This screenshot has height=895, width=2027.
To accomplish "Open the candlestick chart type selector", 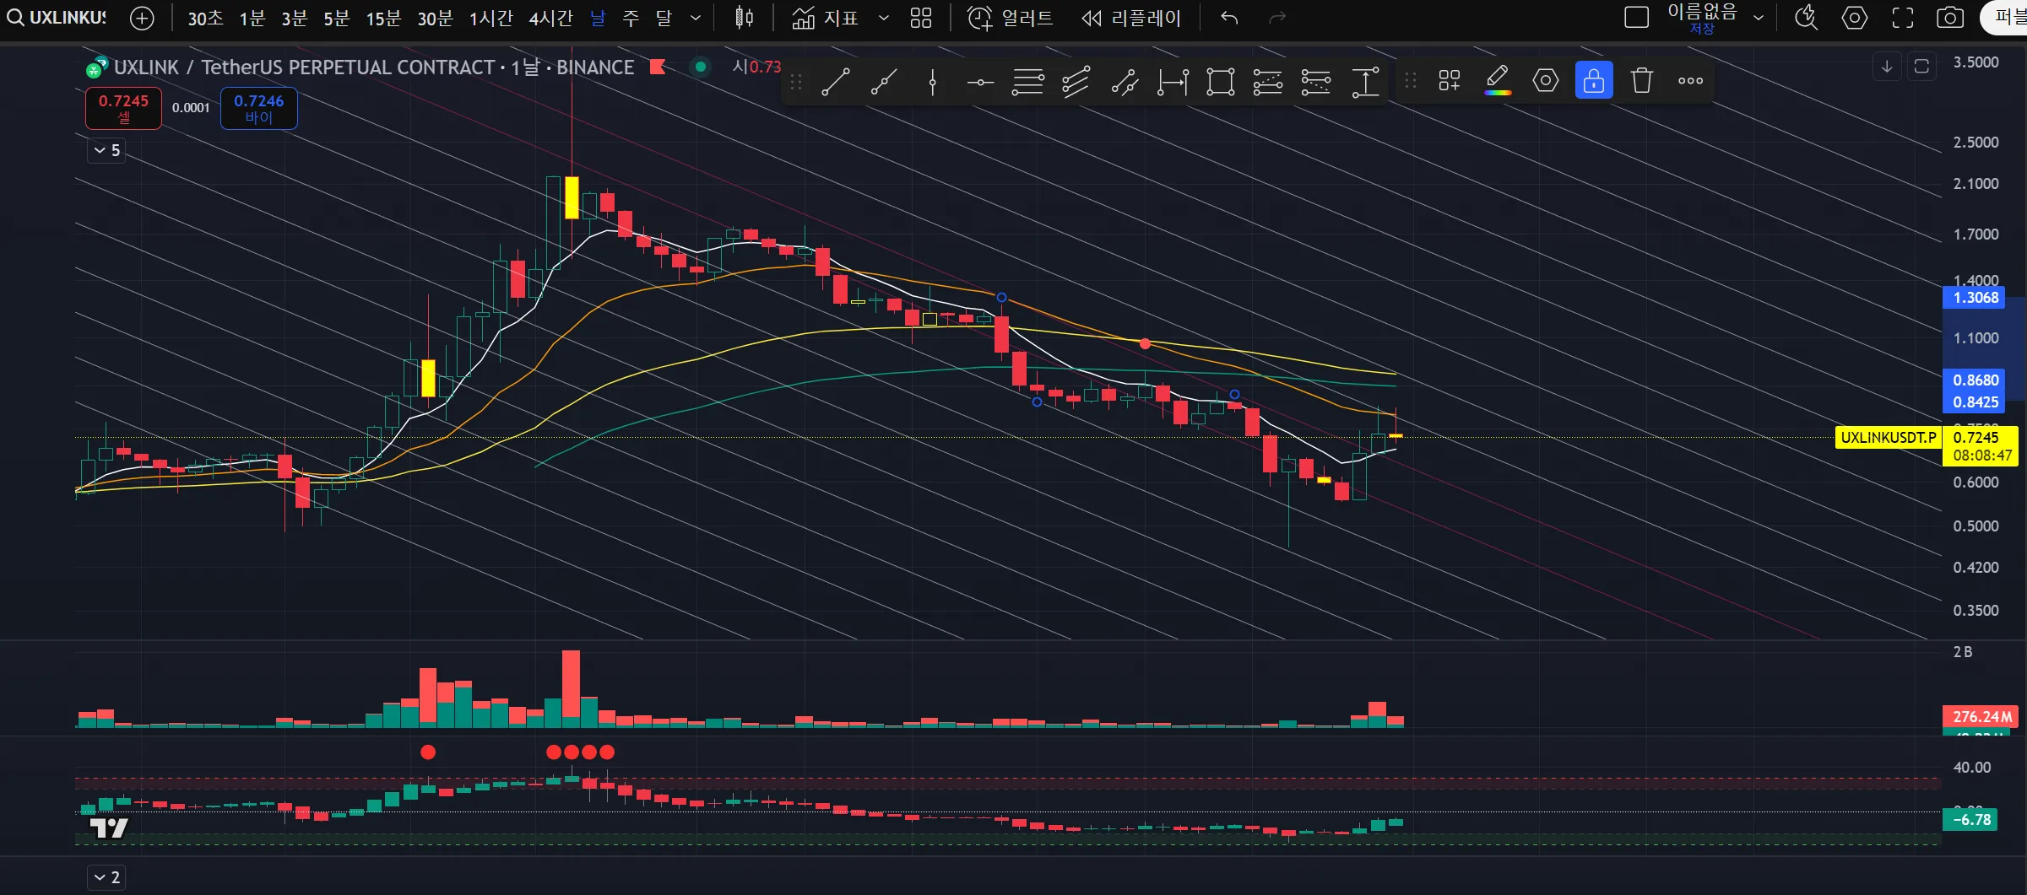I will click(744, 18).
